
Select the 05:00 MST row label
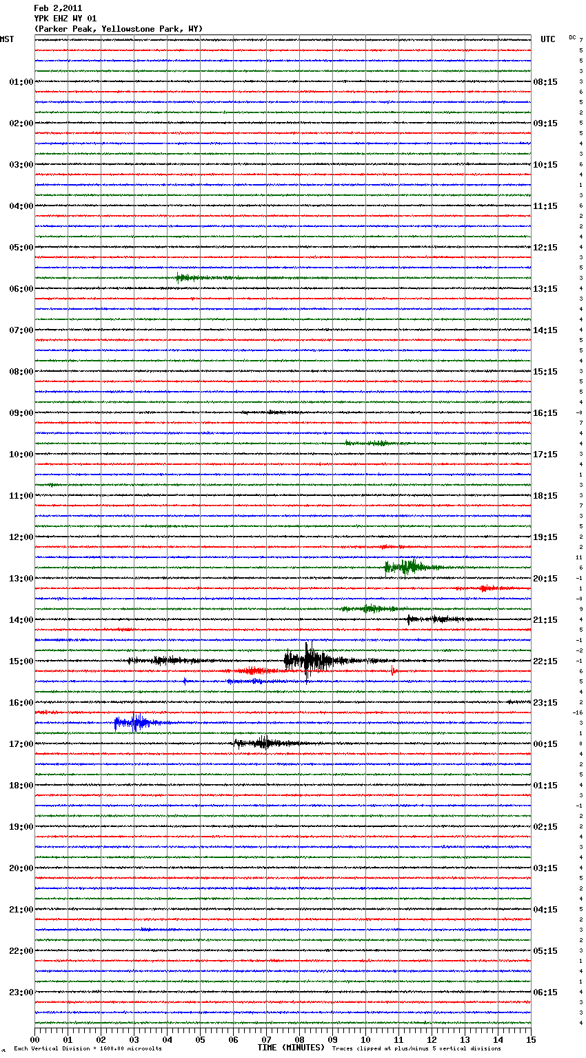point(21,248)
